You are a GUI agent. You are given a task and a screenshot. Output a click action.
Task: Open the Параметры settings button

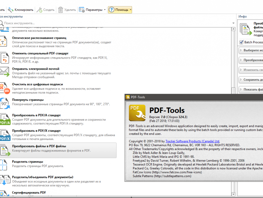[x=91, y=10]
